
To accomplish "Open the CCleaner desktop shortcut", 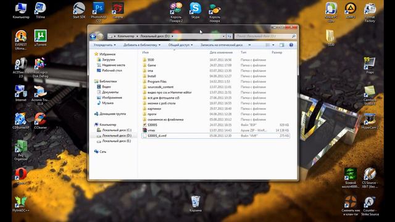I will pos(40,121).
